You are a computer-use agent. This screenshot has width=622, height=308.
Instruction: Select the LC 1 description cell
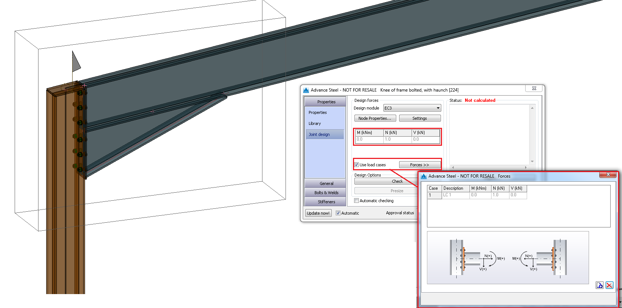(456, 195)
